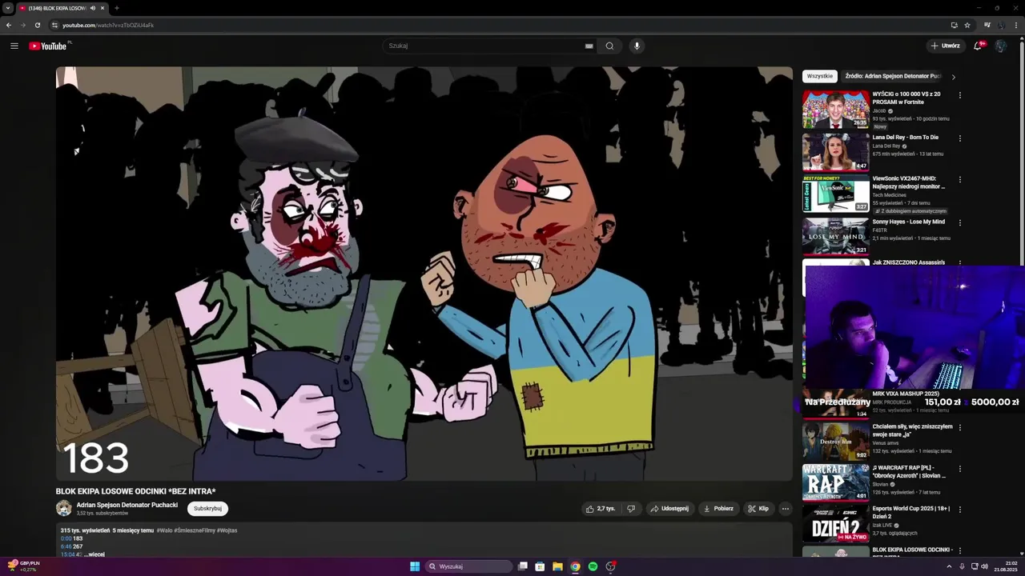
Task: Open Adrian Spejson Detonator Puchacki channel link
Action: (x=127, y=505)
